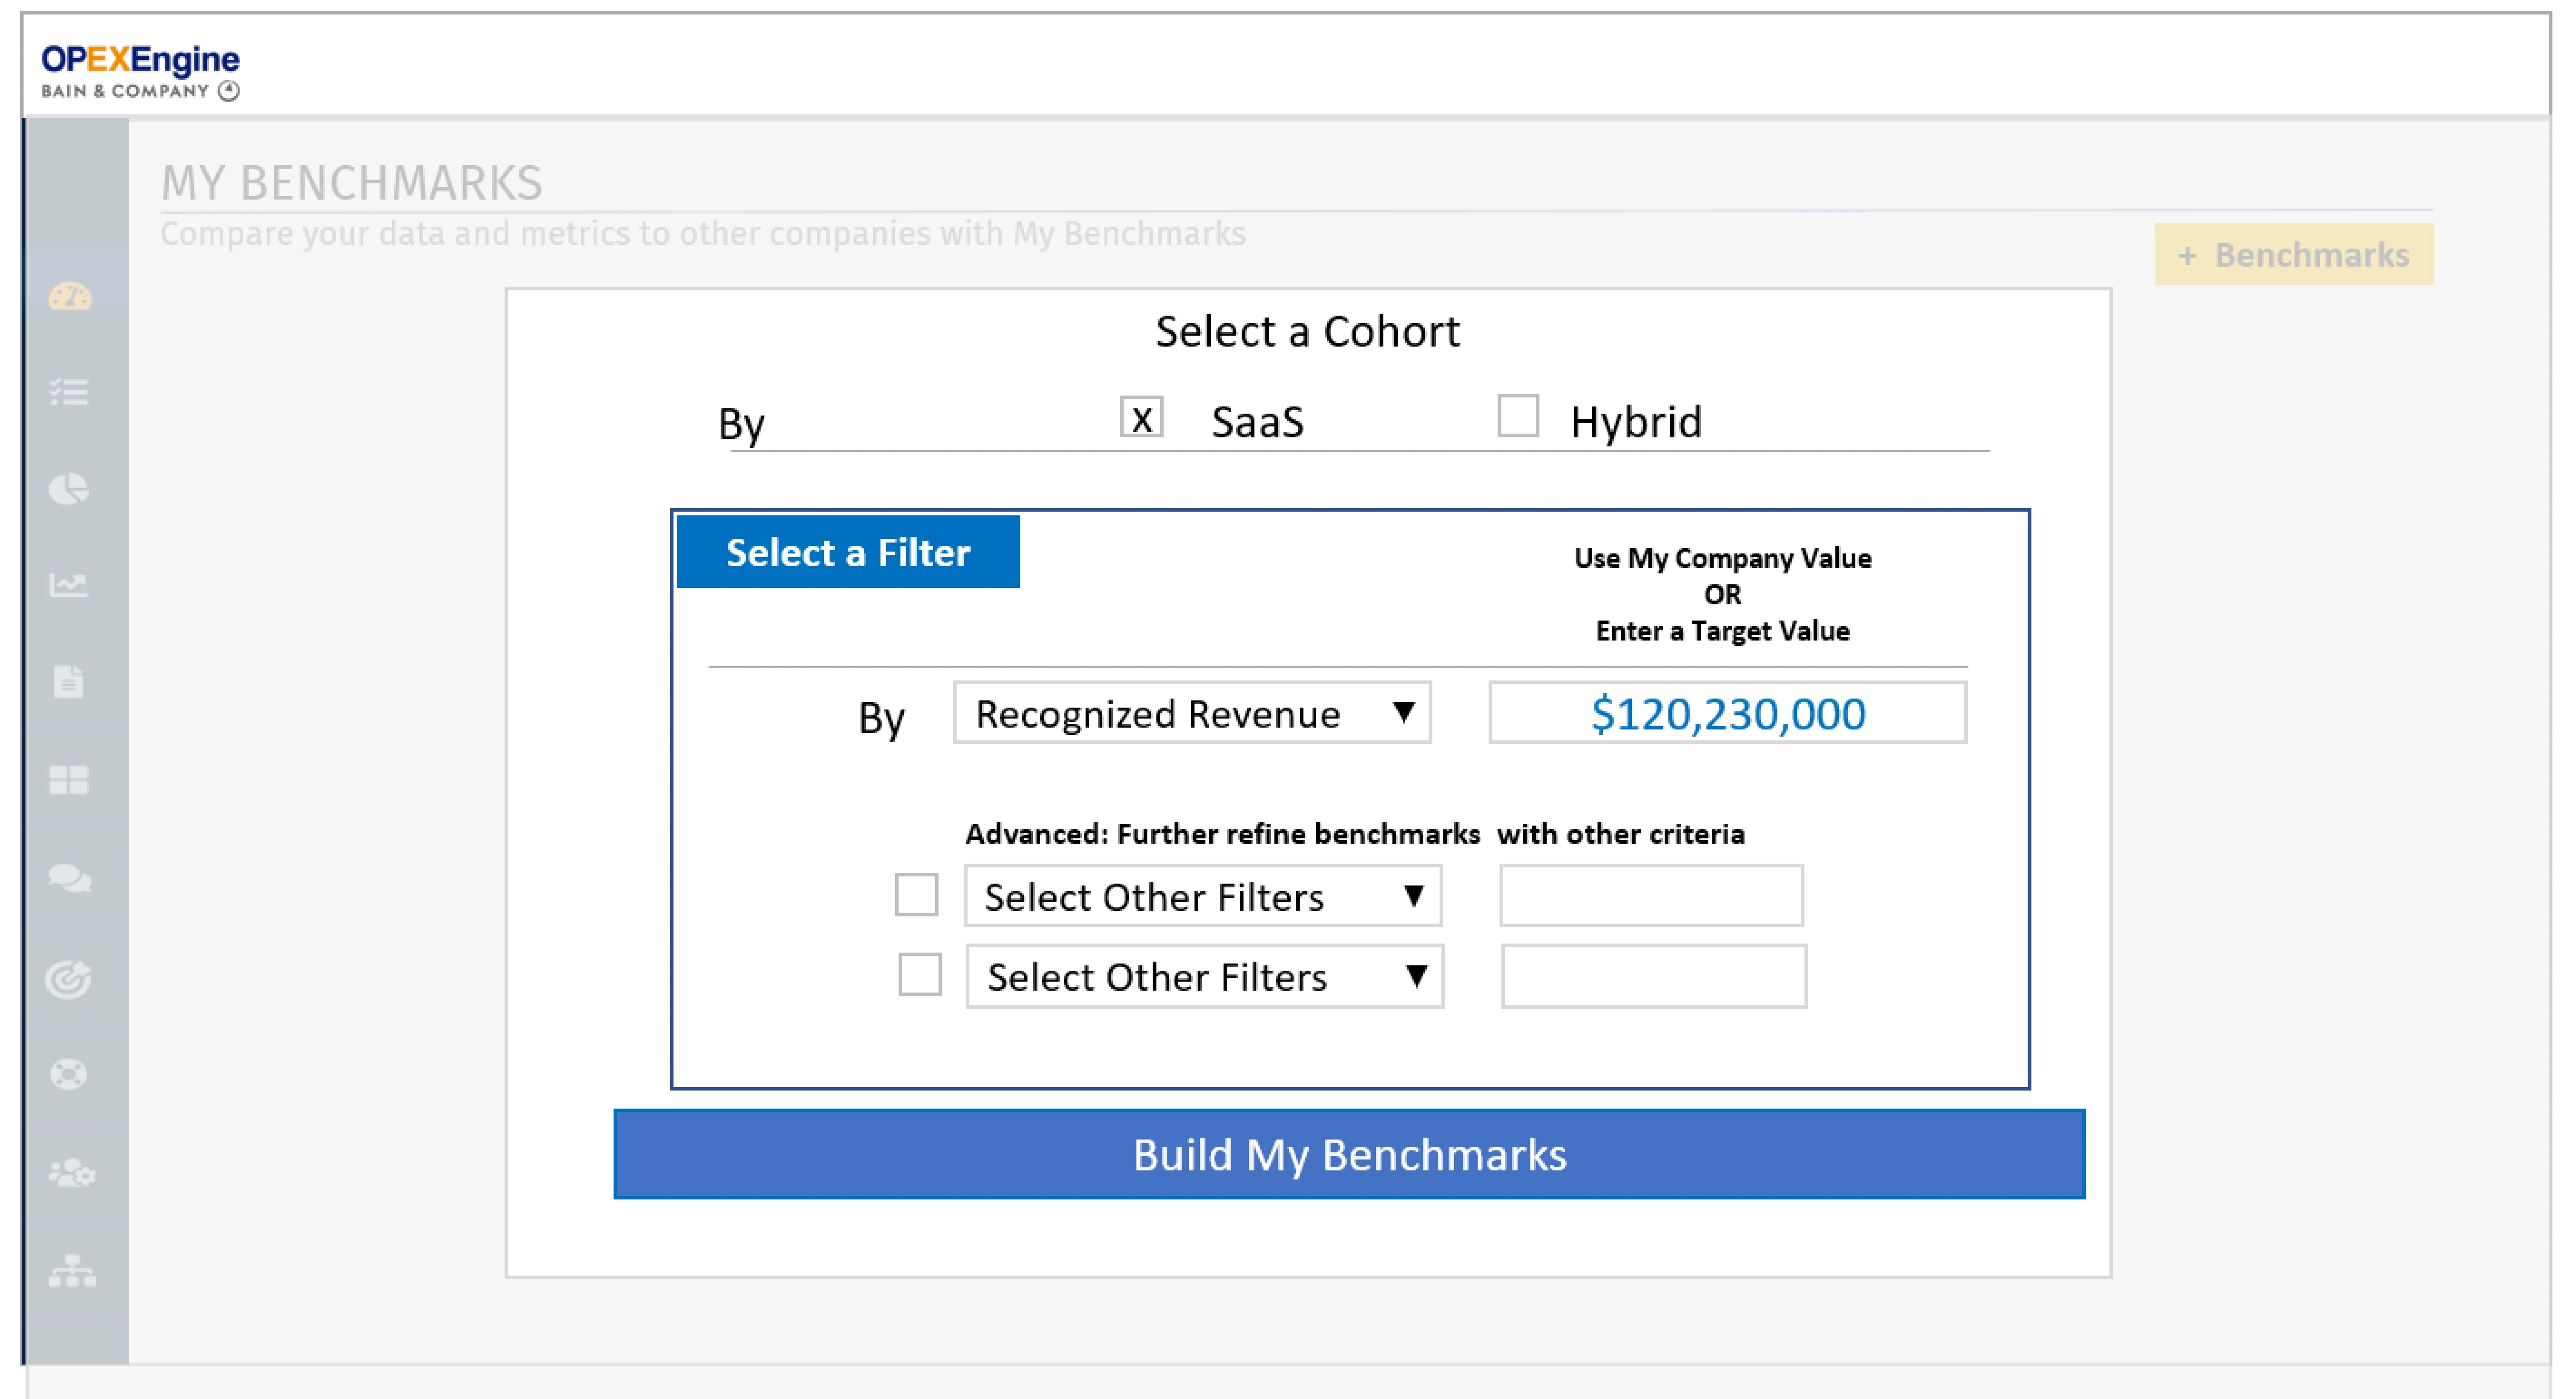Screen dimensions: 2576x1399
Task: Click Build My Benchmarks button
Action: (x=1349, y=1154)
